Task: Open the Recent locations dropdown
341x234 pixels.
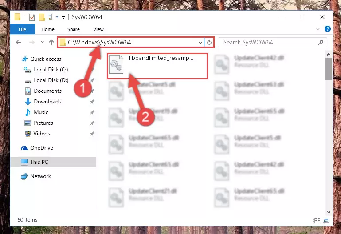Action: click(42, 42)
